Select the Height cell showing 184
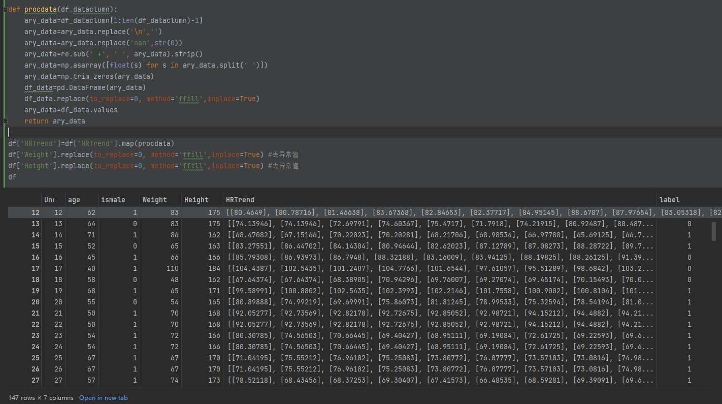The height and width of the screenshot is (404, 722). click(x=214, y=268)
